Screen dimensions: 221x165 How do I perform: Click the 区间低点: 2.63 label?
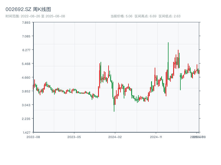coord(169,16)
